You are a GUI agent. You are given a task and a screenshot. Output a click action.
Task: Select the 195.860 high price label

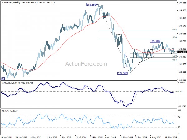click(91, 5)
